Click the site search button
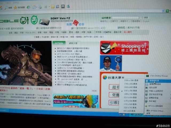Image resolution: width=171 pixels, height=128 pixels. pyautogui.click(x=145, y=18)
